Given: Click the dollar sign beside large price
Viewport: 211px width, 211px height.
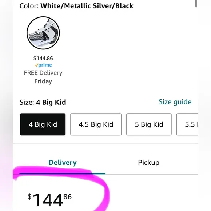Looking at the screenshot, I should [29, 197].
